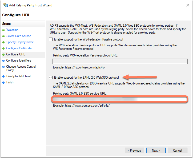Click the blue bullet beside Ready to Add Trust
Image resolution: width=193 pixels, height=158 pixels.
click(x=3, y=76)
